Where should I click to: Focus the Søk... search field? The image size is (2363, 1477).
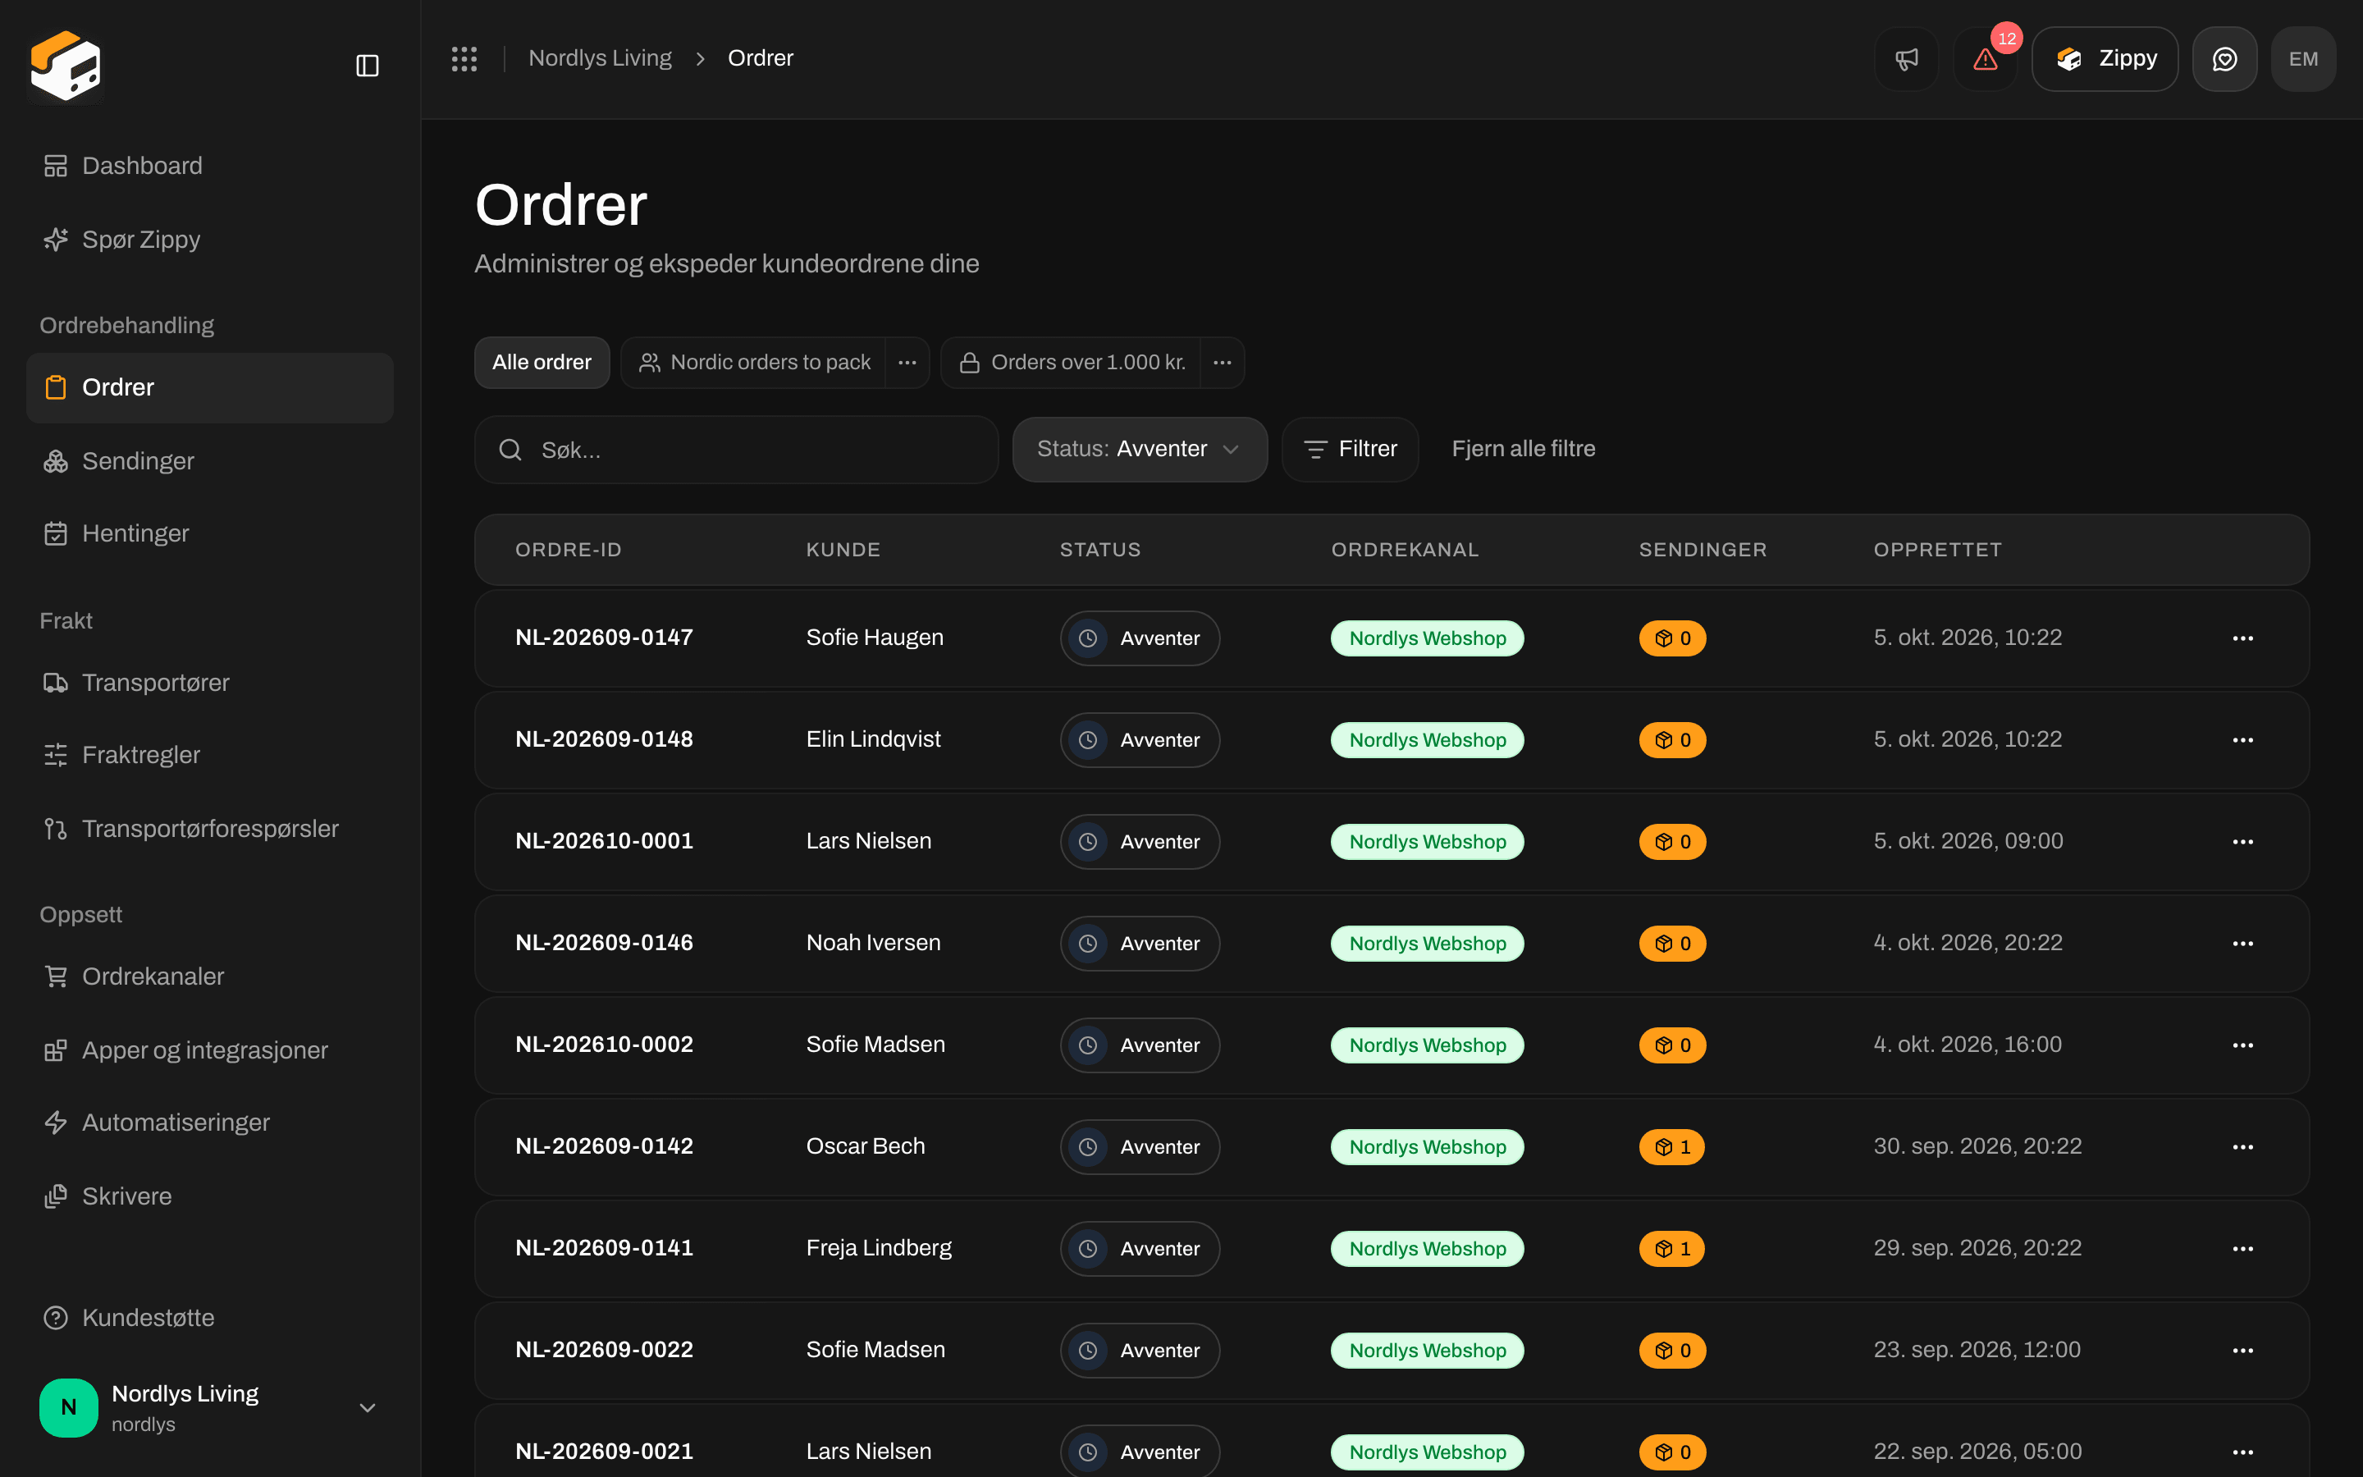736,450
